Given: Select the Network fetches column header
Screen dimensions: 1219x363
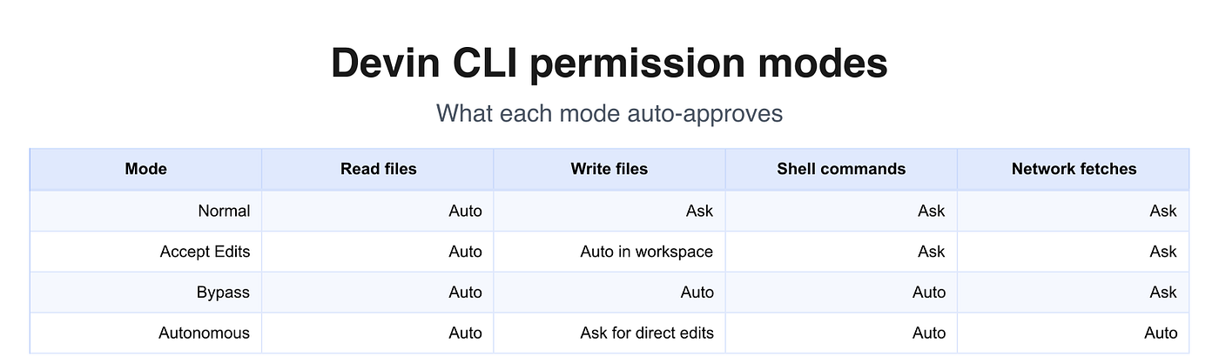Looking at the screenshot, I should point(1074,169).
